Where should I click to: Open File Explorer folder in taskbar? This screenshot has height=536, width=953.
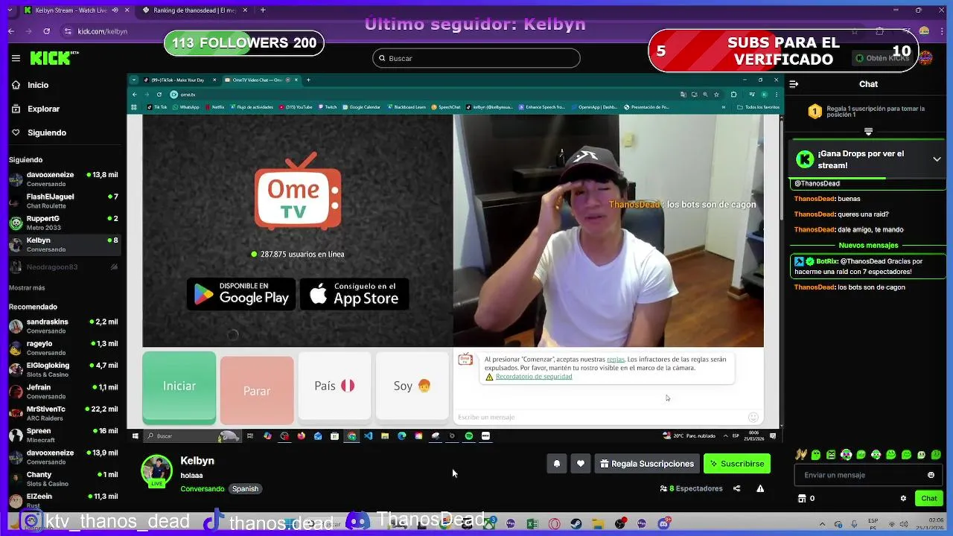[x=598, y=524]
